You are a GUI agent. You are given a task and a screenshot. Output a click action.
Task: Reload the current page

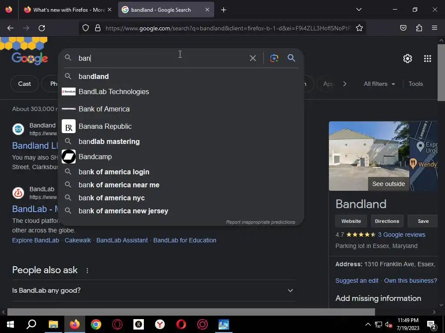42,28
